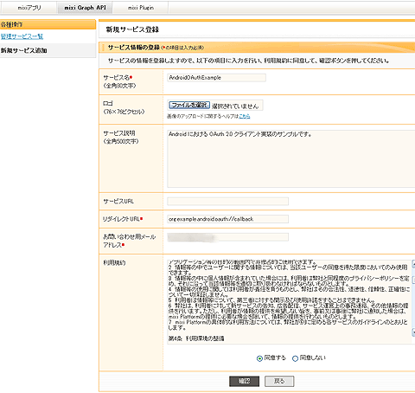415x393 pixels.
Task: Click the リダイレクトURL input field
Action: [227, 219]
